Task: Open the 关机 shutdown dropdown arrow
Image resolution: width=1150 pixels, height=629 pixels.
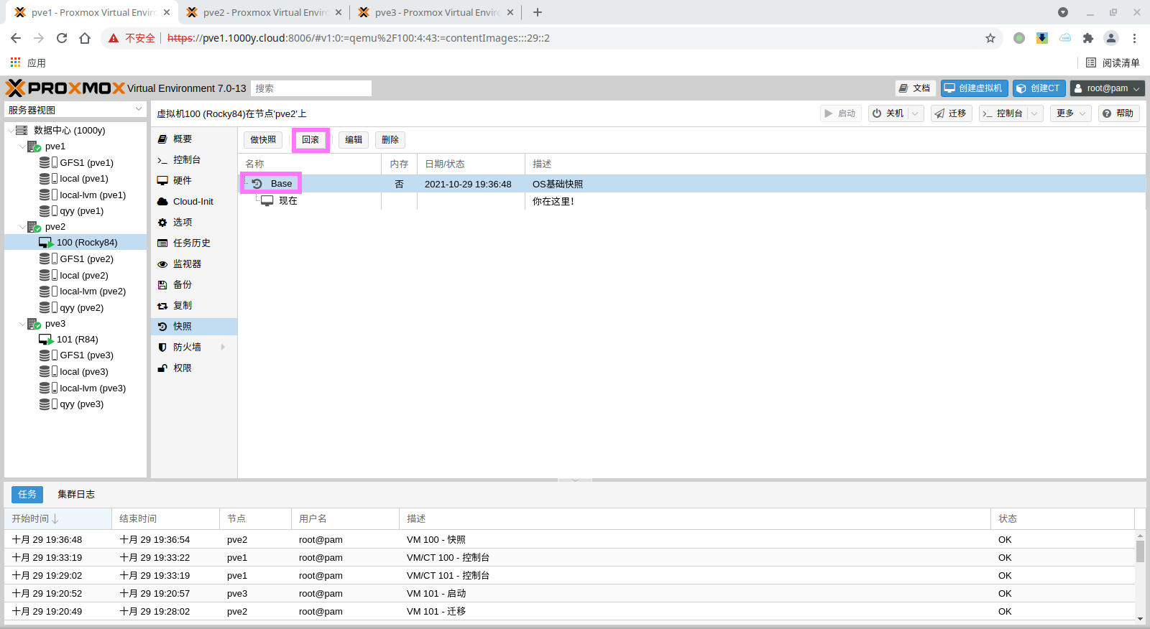Action: pos(915,113)
